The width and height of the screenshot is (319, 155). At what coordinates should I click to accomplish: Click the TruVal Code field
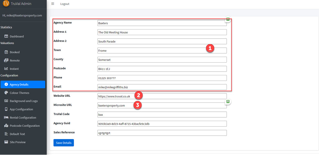162,115
